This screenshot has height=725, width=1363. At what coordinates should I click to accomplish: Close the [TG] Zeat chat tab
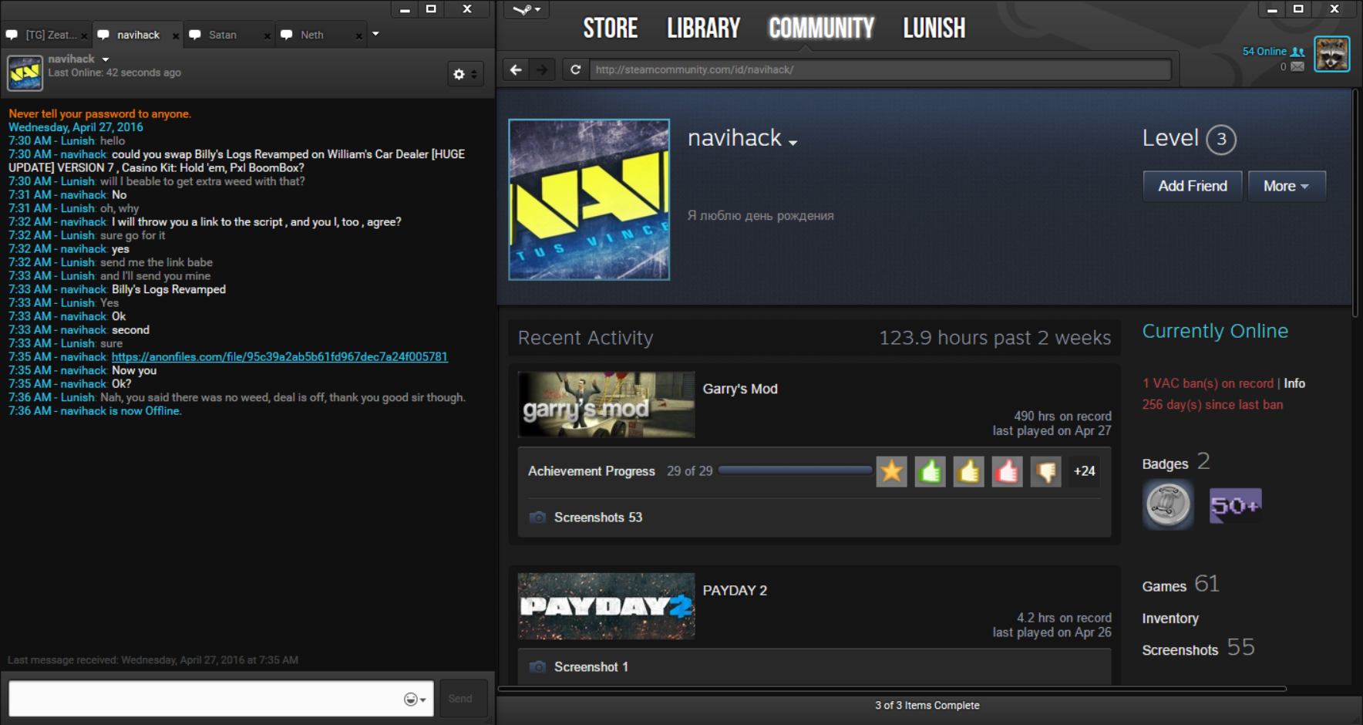84,35
